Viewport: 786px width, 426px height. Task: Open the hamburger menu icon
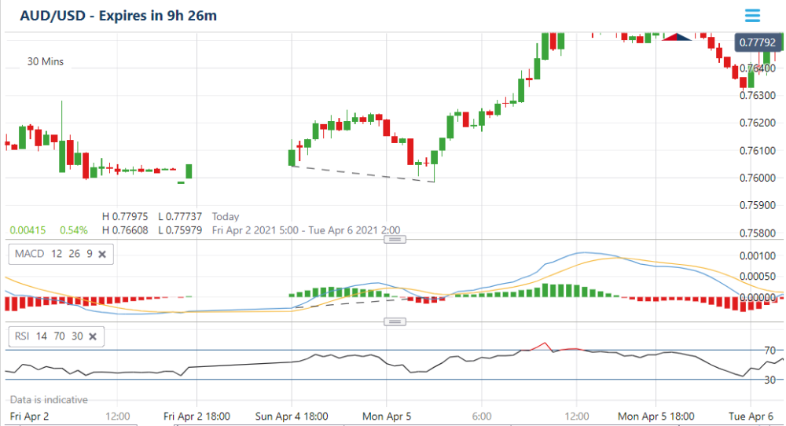[752, 16]
